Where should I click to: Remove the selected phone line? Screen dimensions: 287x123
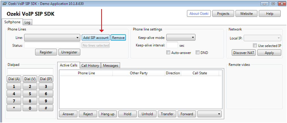(x=118, y=38)
